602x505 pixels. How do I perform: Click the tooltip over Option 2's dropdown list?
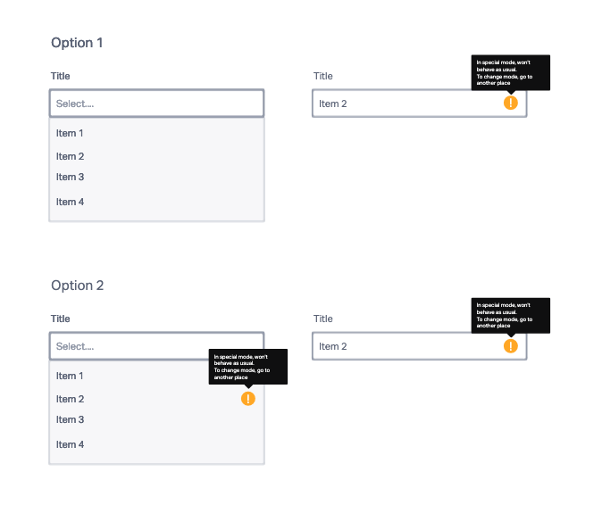(x=247, y=366)
